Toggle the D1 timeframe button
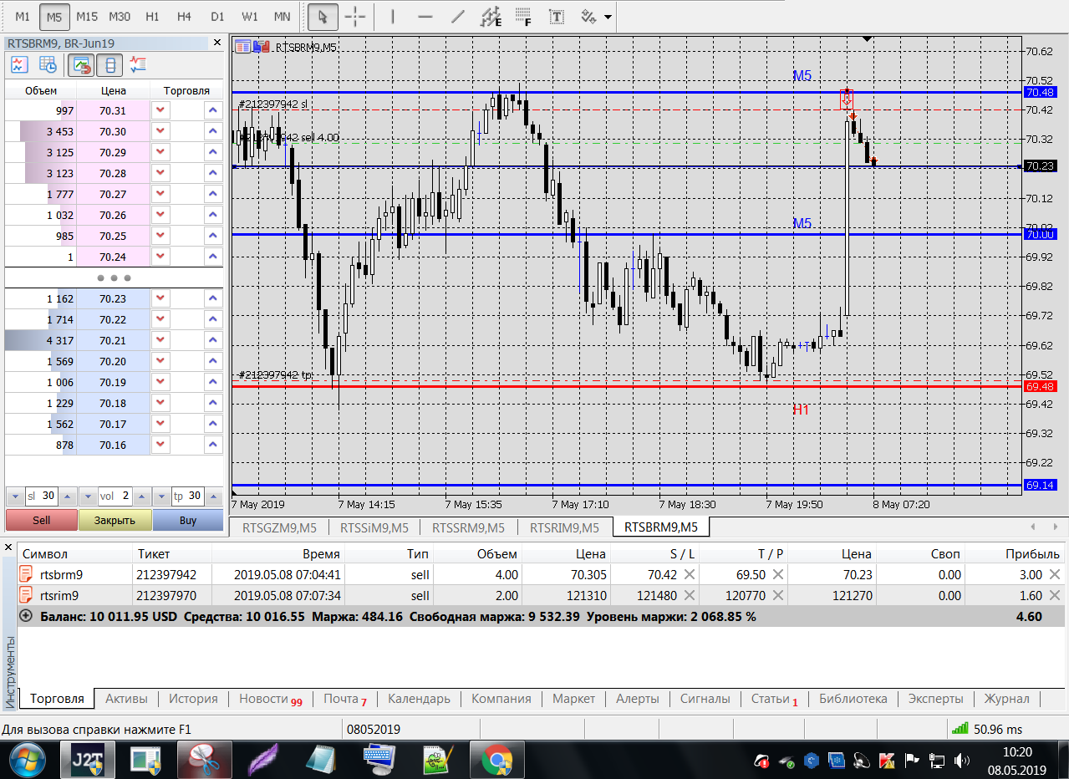The image size is (1069, 779). [217, 17]
